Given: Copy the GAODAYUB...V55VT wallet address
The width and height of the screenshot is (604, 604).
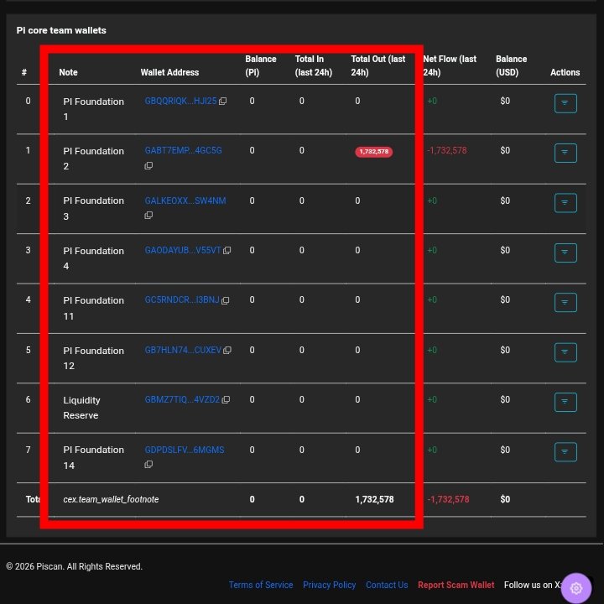Looking at the screenshot, I should (x=226, y=251).
